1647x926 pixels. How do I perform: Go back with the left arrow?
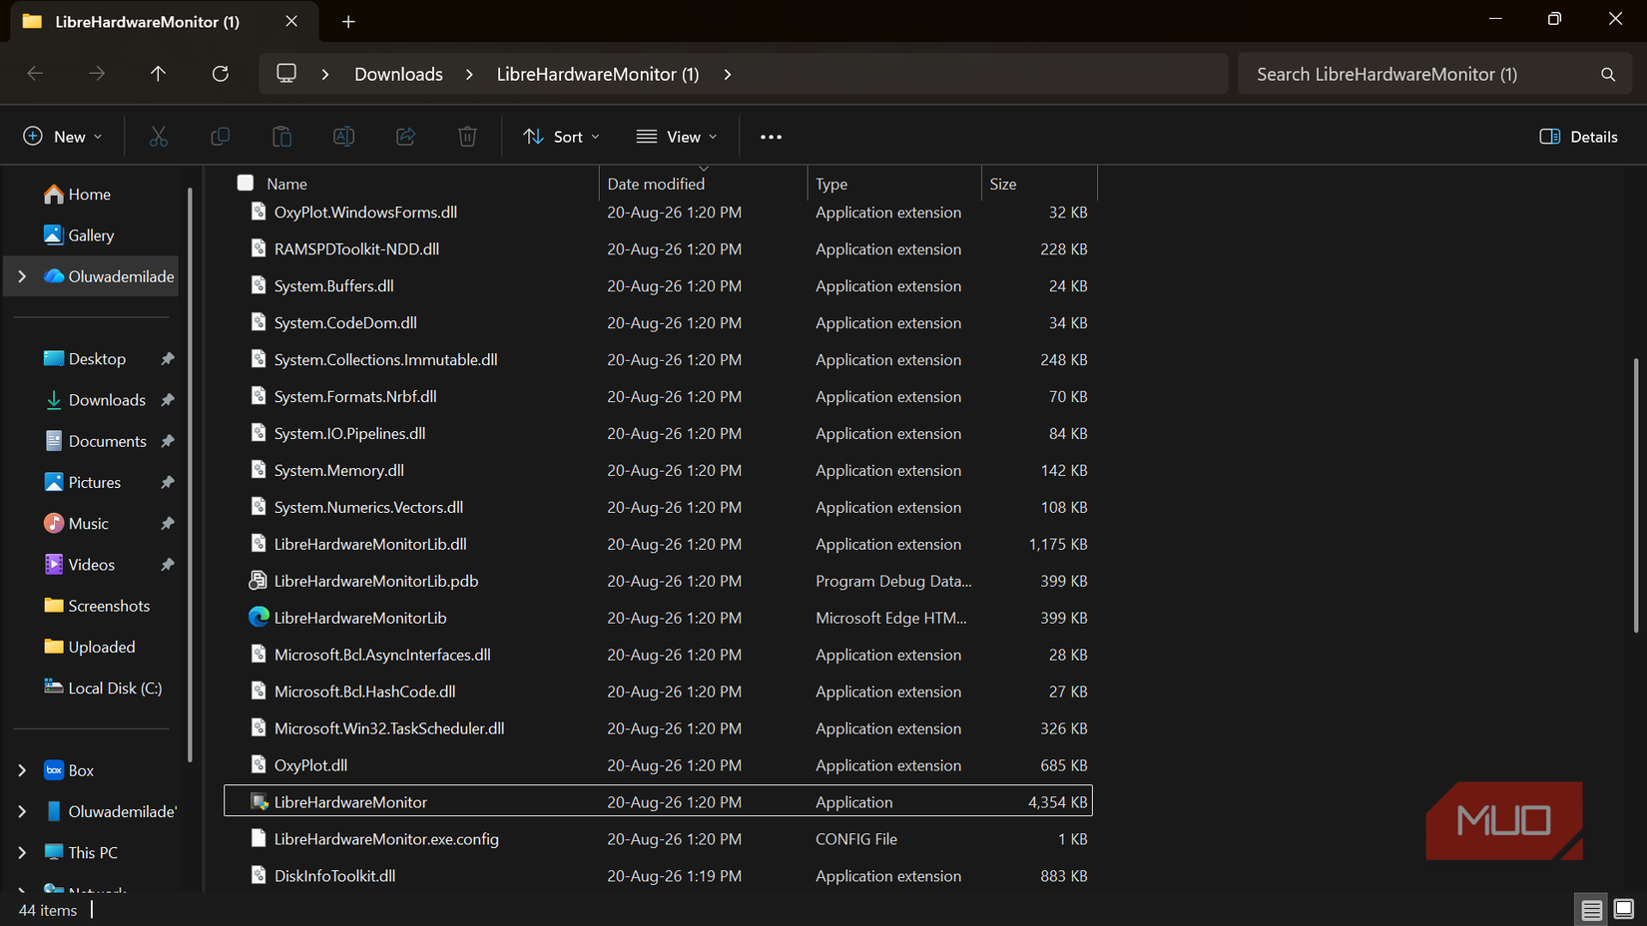pyautogui.click(x=35, y=74)
